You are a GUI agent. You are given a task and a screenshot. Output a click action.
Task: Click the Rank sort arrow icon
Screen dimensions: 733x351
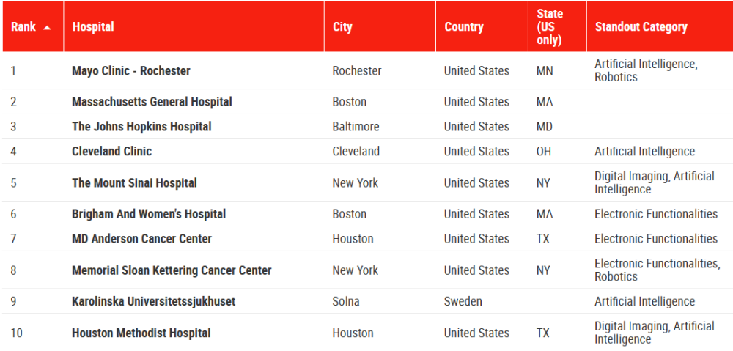point(46,28)
